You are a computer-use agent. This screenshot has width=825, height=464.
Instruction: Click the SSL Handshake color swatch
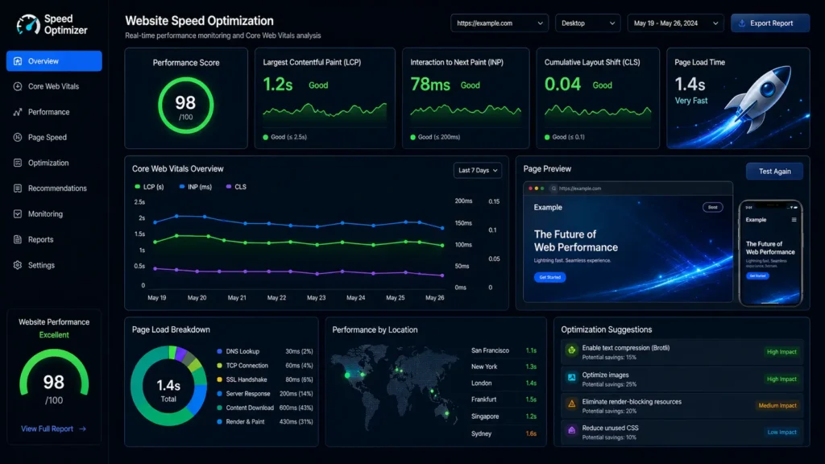coord(219,379)
